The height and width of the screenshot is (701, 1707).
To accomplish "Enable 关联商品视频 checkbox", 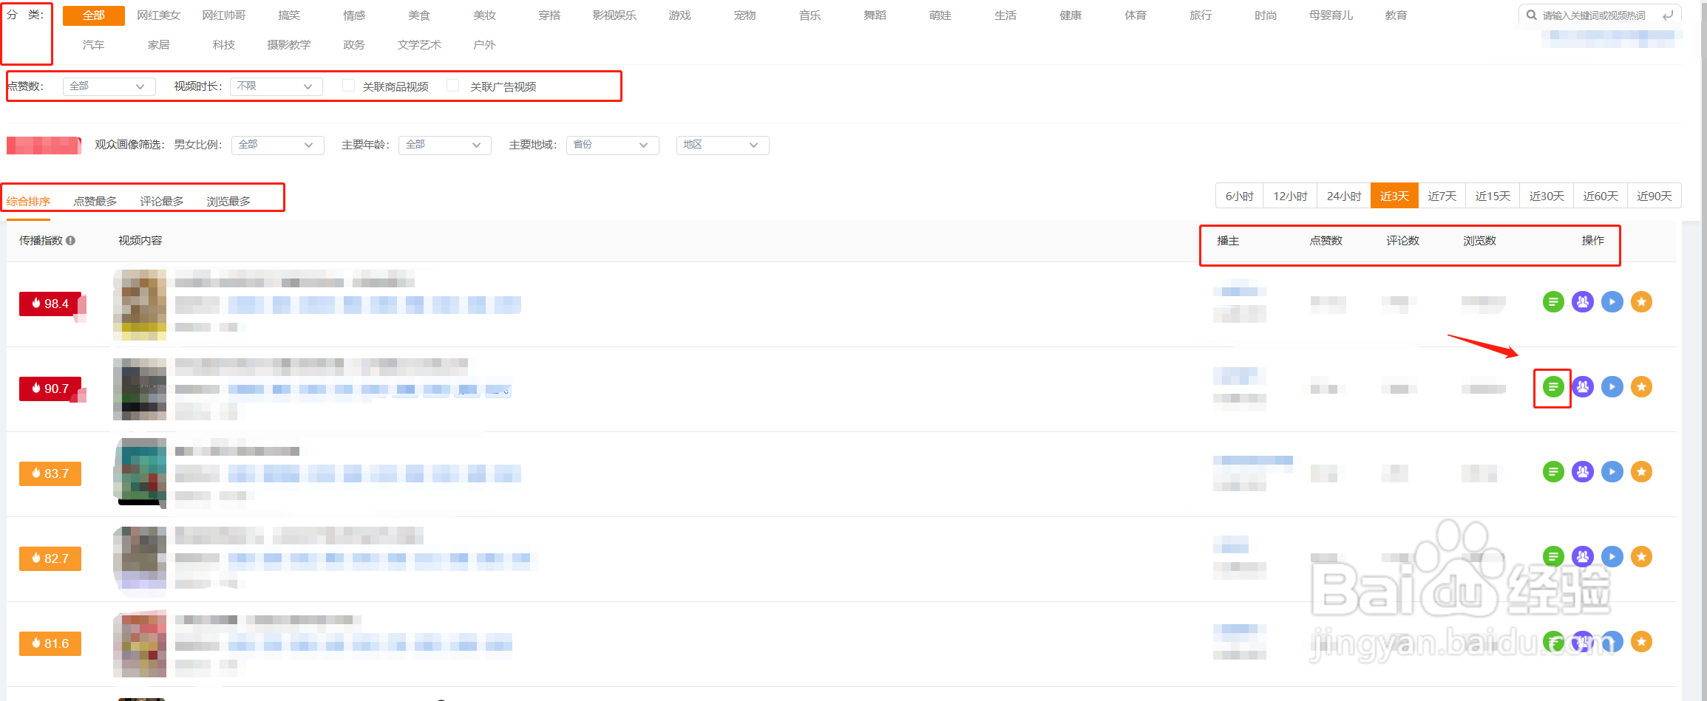I will [348, 86].
